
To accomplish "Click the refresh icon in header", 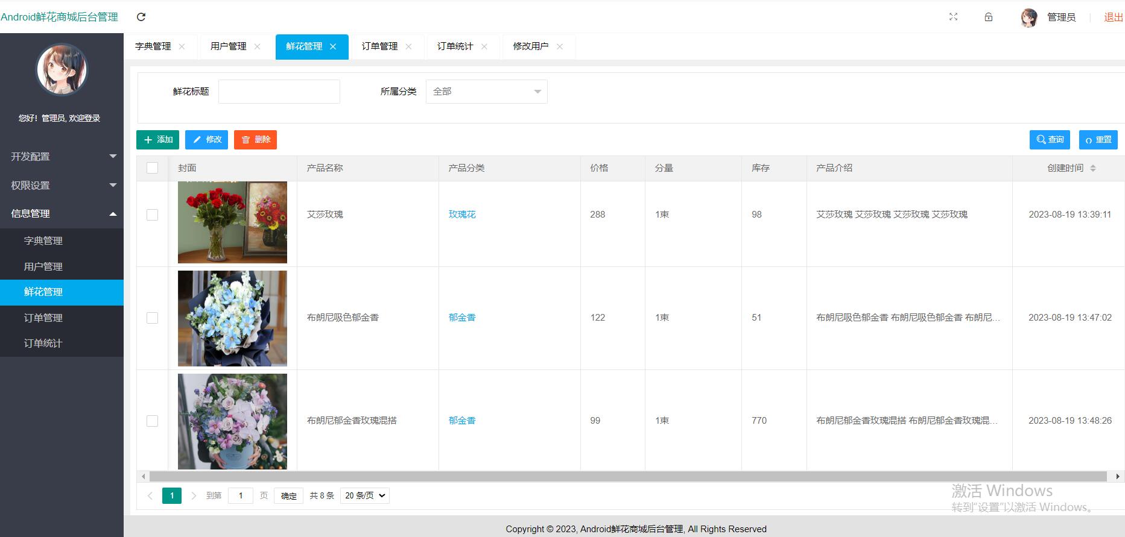I will 141,17.
